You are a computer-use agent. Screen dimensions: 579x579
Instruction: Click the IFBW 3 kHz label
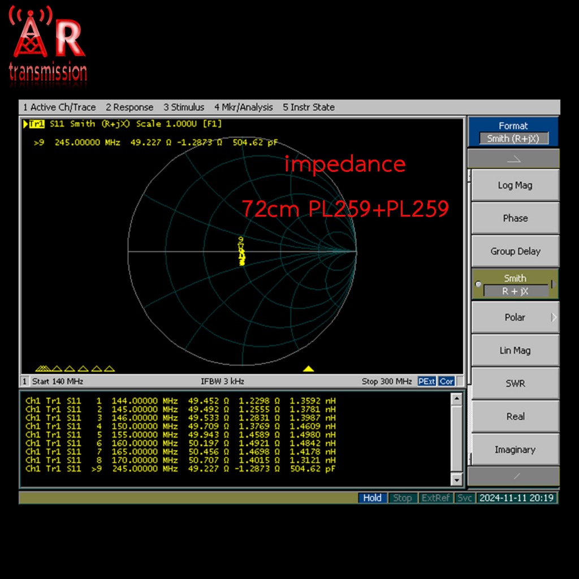click(x=222, y=381)
